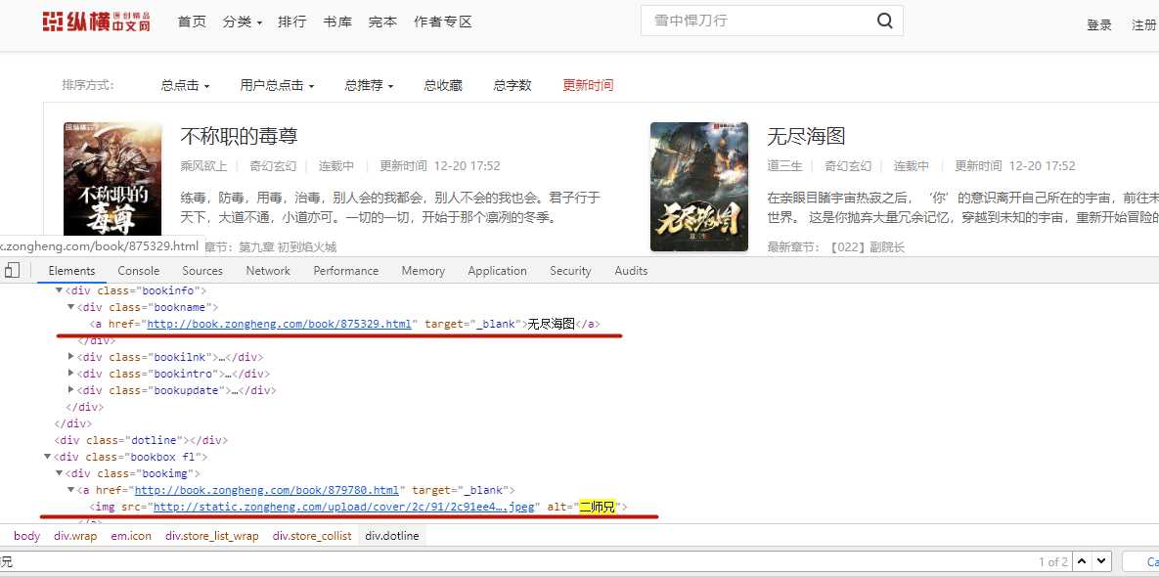Image resolution: width=1159 pixels, height=577 pixels.
Task: Switch to the Security tab
Action: (x=570, y=270)
